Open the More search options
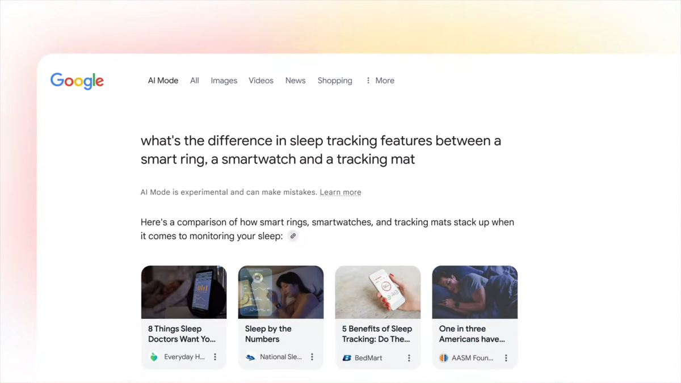The image size is (681, 383). pos(385,80)
